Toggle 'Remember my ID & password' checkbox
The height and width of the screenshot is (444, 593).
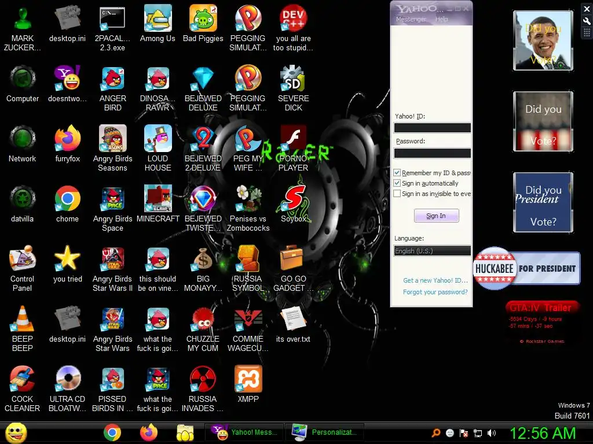click(397, 173)
